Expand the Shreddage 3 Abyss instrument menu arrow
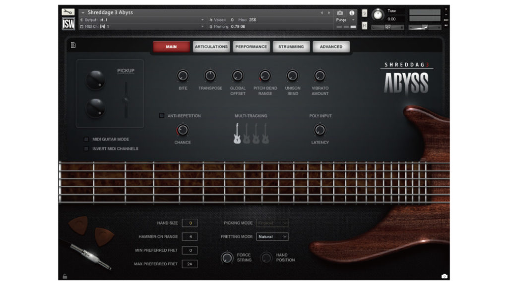Image resolution: width=508 pixels, height=285 pixels. tap(83, 12)
